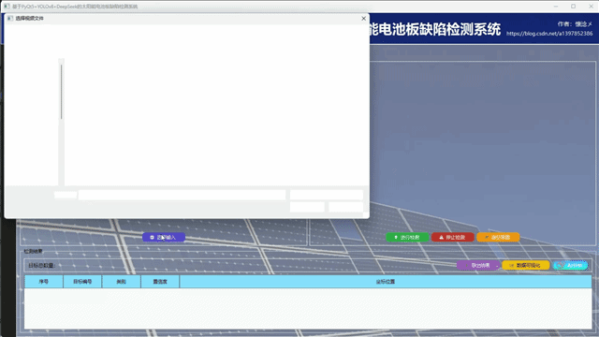This screenshot has height=337, width=599.
Task: Click the orange button beside stop detection
Action: [498, 237]
